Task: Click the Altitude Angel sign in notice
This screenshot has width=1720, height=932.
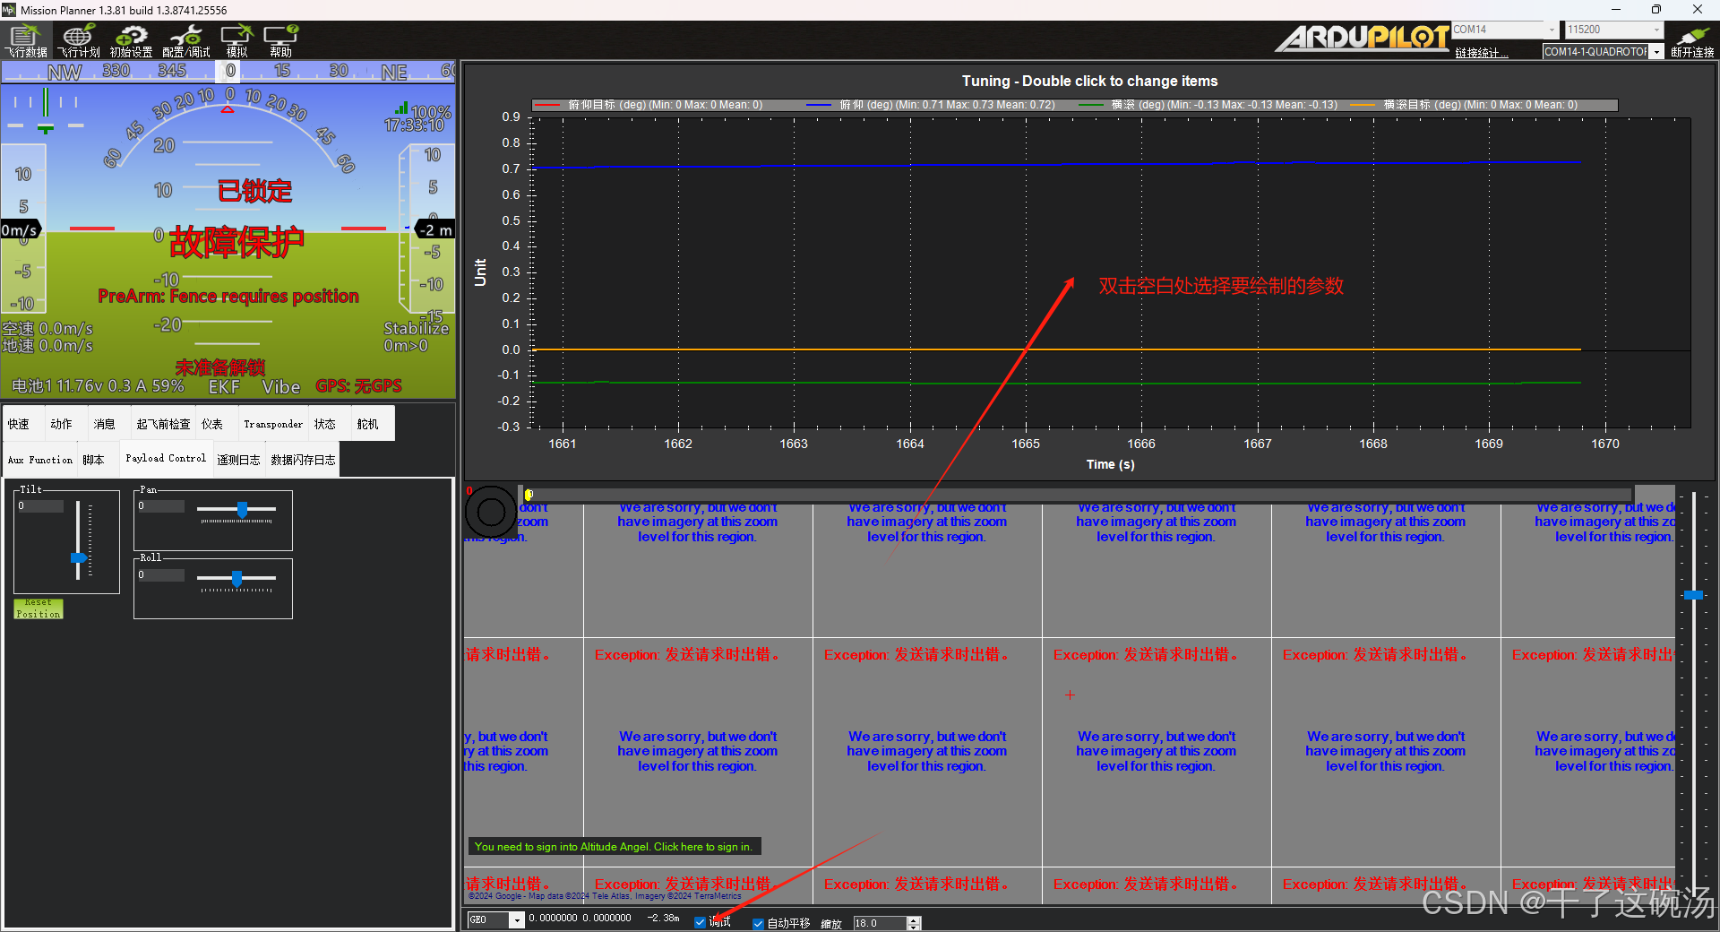Action: point(614,846)
